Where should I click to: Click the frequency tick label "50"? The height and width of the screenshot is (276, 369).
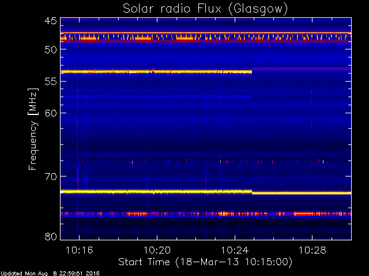[x=51, y=49]
